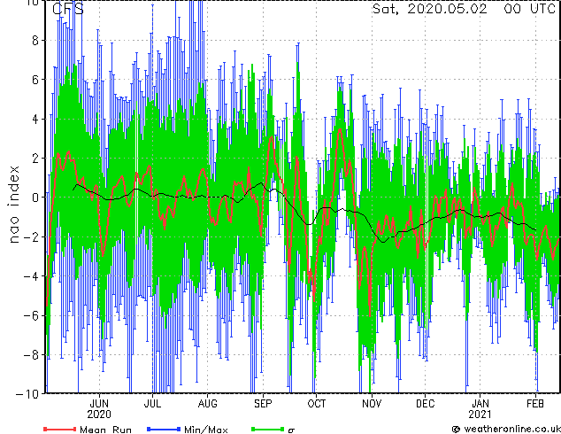
Task: Click the DEC x-axis label
Action: (425, 404)
